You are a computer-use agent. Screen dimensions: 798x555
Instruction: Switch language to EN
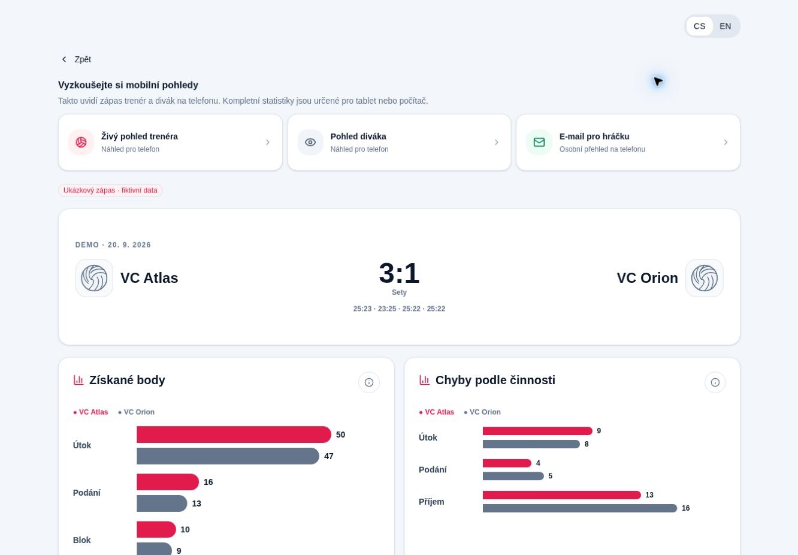726,26
